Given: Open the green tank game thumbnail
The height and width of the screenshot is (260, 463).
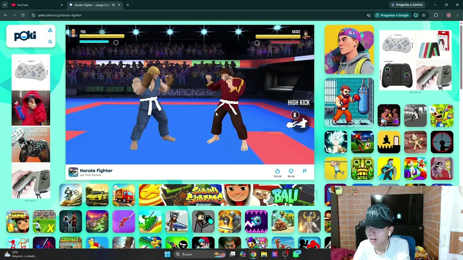Looking at the screenshot, I should pos(150,222).
